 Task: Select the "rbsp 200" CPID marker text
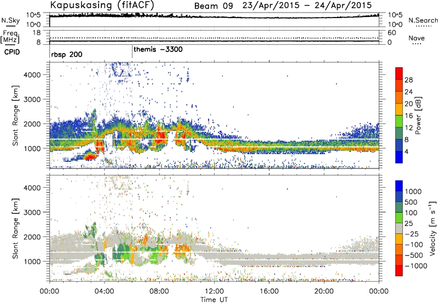(67, 54)
